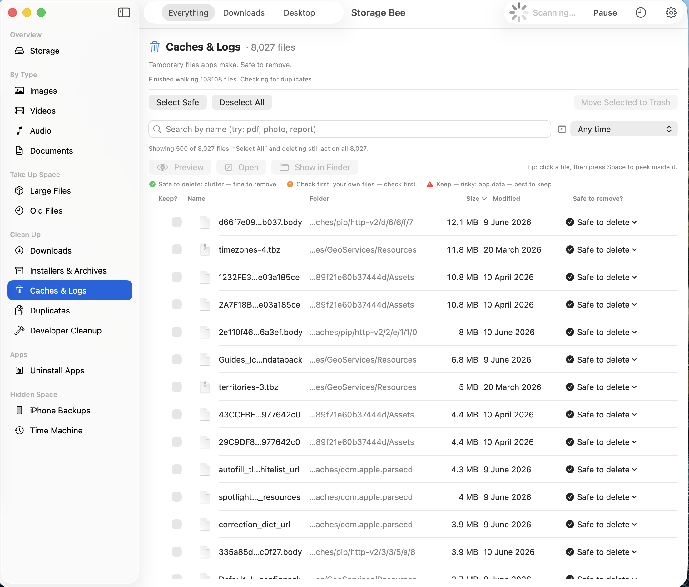689x587 pixels.
Task: Click the Downloads arrow icon in sidebar
Action: [x=20, y=250]
